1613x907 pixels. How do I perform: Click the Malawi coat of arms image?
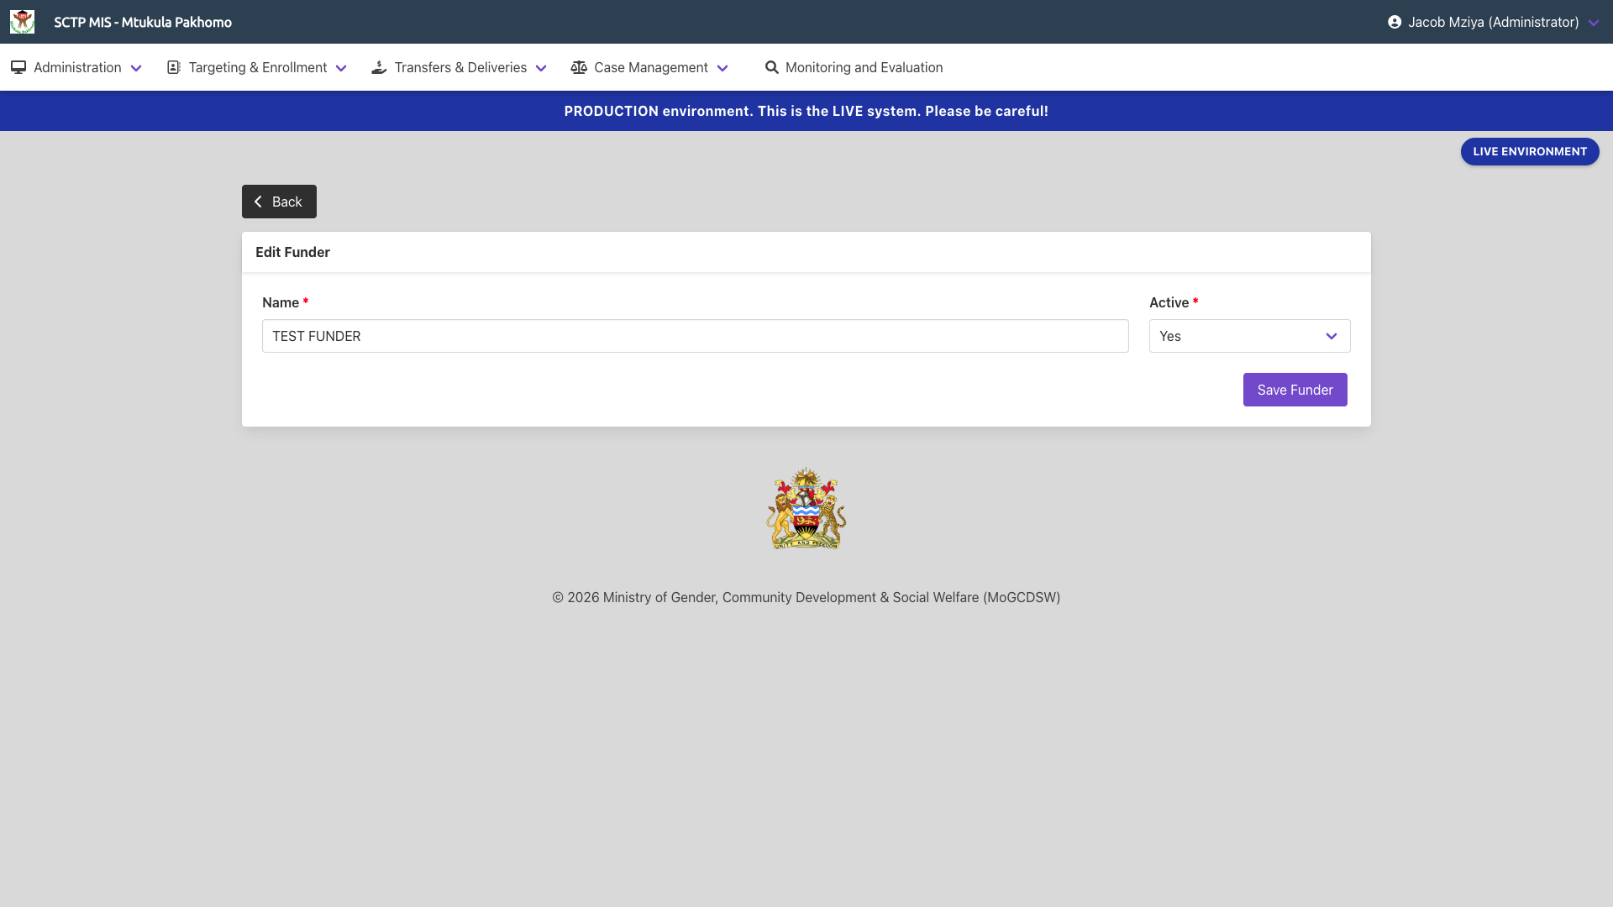pyautogui.click(x=806, y=509)
